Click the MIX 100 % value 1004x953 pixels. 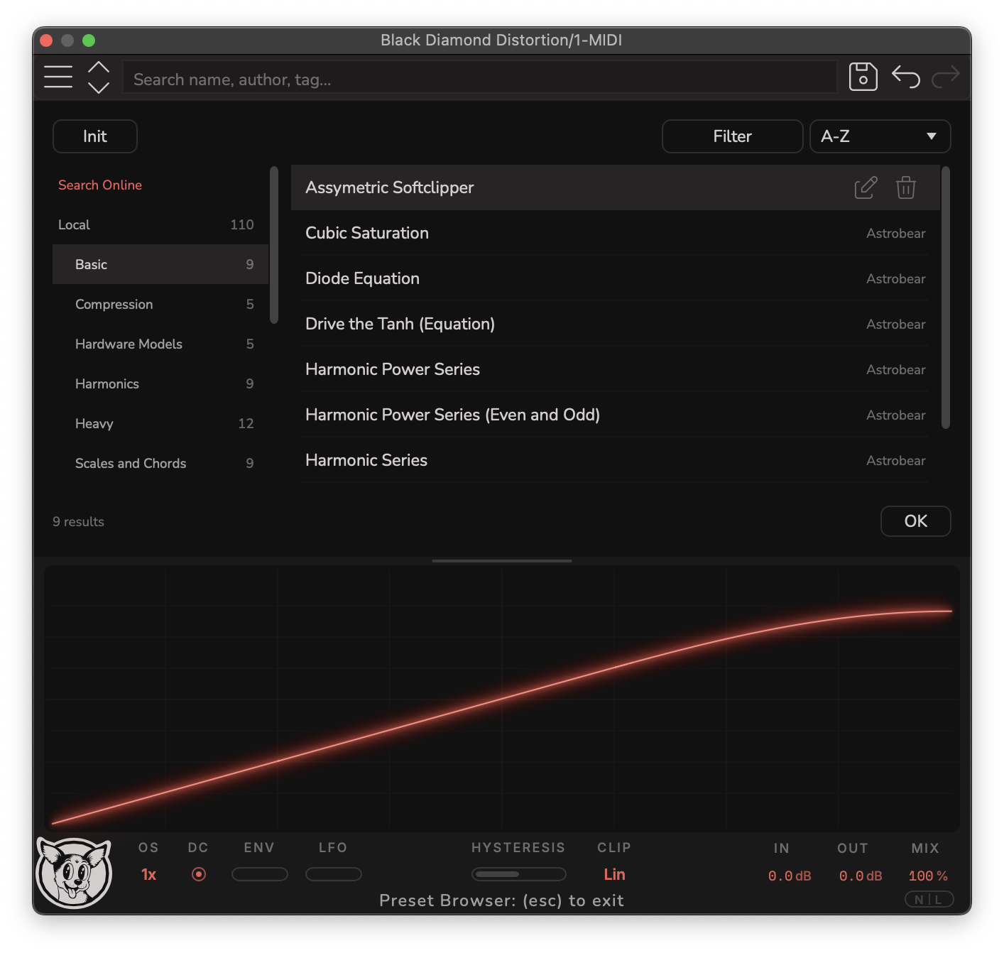(928, 876)
